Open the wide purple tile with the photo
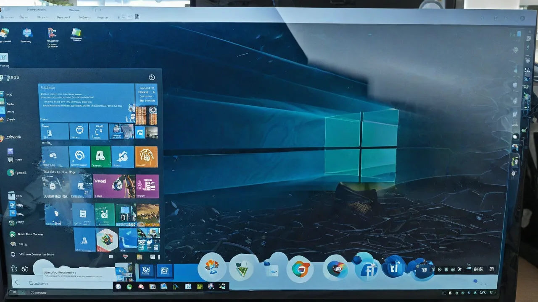 (114, 186)
